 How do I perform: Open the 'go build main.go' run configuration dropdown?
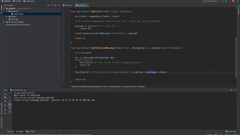point(211,1)
